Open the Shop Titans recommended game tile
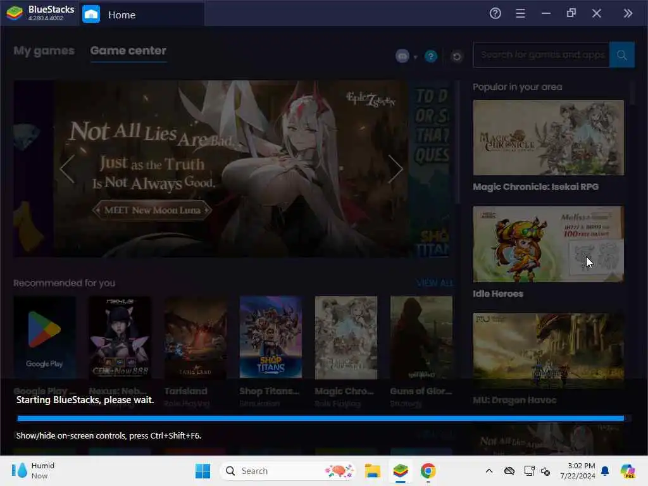Screen dimensions: 648x486 point(271,337)
